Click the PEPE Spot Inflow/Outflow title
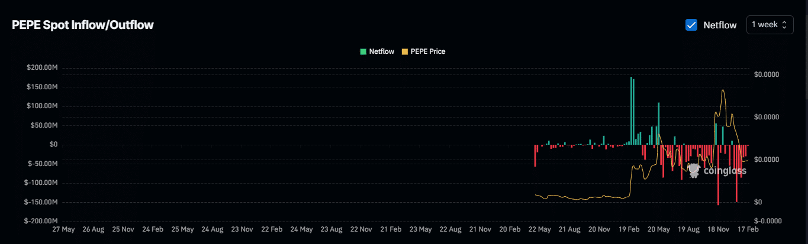 click(83, 25)
